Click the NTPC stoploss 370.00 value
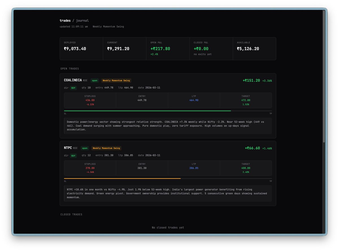Image resolution: width=339 pixels, height=251 pixels. (x=90, y=168)
